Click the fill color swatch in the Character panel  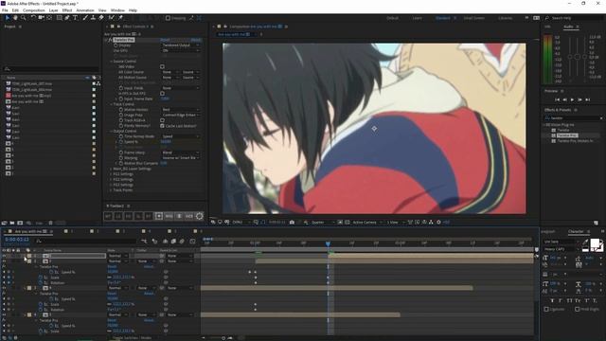pyautogui.click(x=595, y=243)
